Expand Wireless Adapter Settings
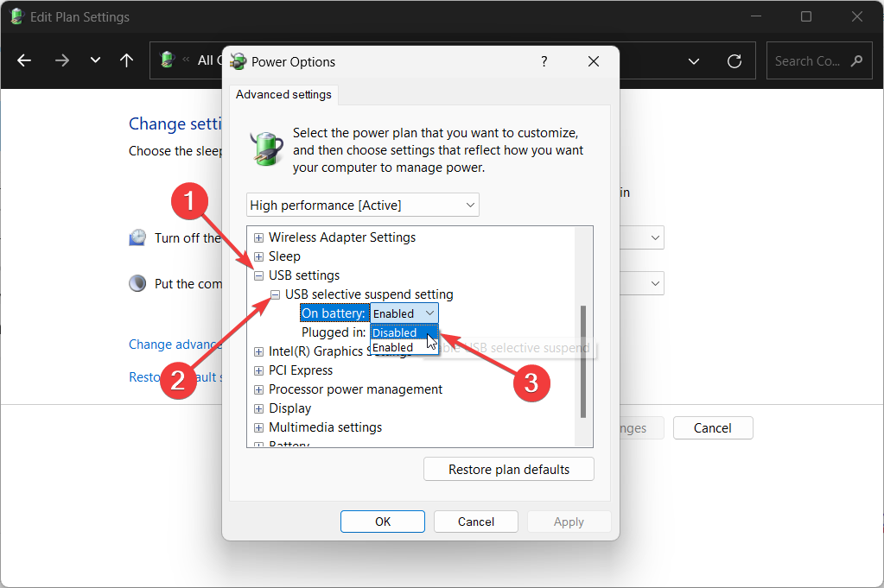 258,237
